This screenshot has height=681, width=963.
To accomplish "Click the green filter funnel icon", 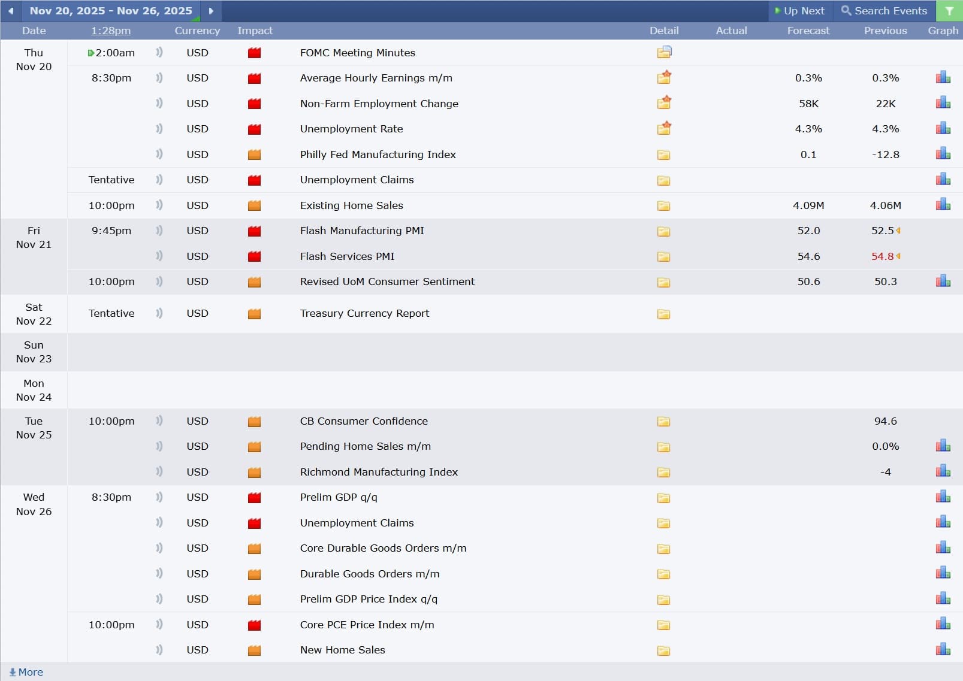I will coord(949,11).
